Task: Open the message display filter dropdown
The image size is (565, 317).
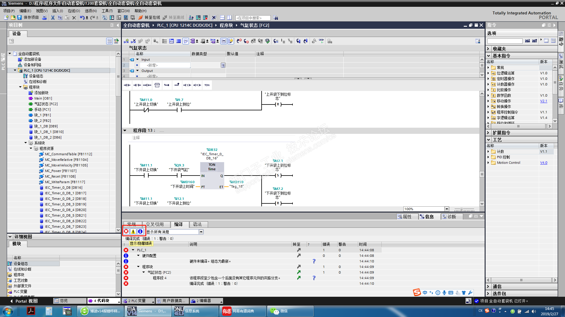Action: (x=201, y=232)
